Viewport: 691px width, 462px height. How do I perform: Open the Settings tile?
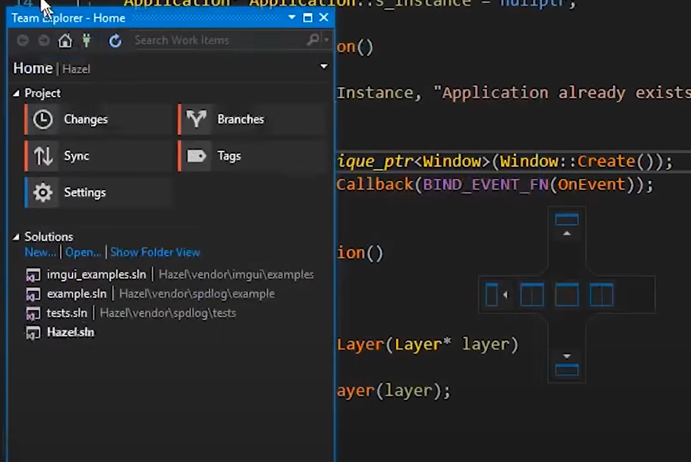pyautogui.click(x=98, y=193)
